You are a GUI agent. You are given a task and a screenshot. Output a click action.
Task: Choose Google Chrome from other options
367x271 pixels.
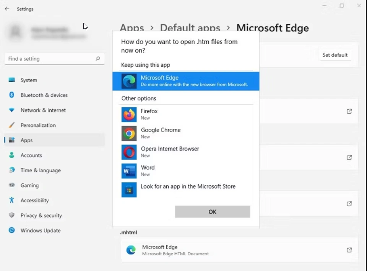click(x=186, y=133)
